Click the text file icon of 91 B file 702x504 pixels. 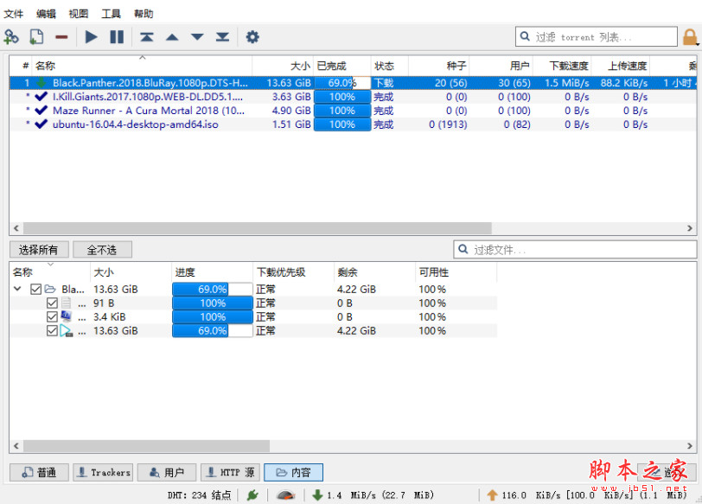coord(67,303)
